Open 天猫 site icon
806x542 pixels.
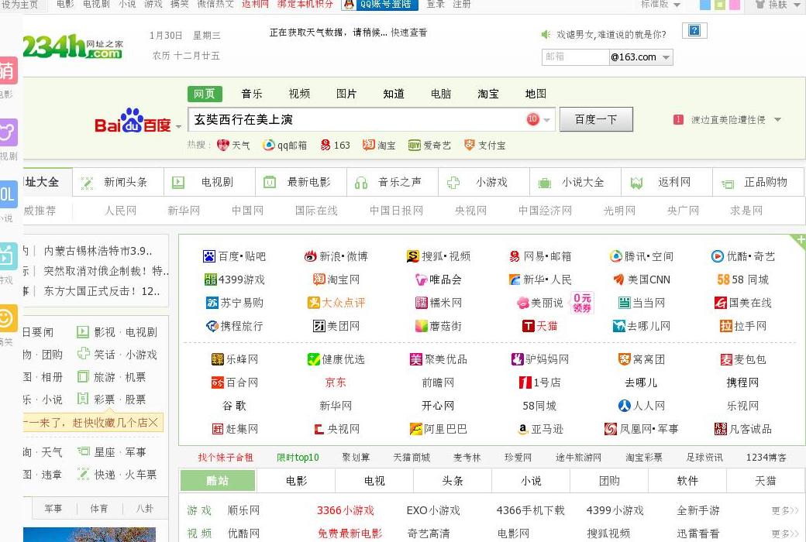pyautogui.click(x=528, y=326)
